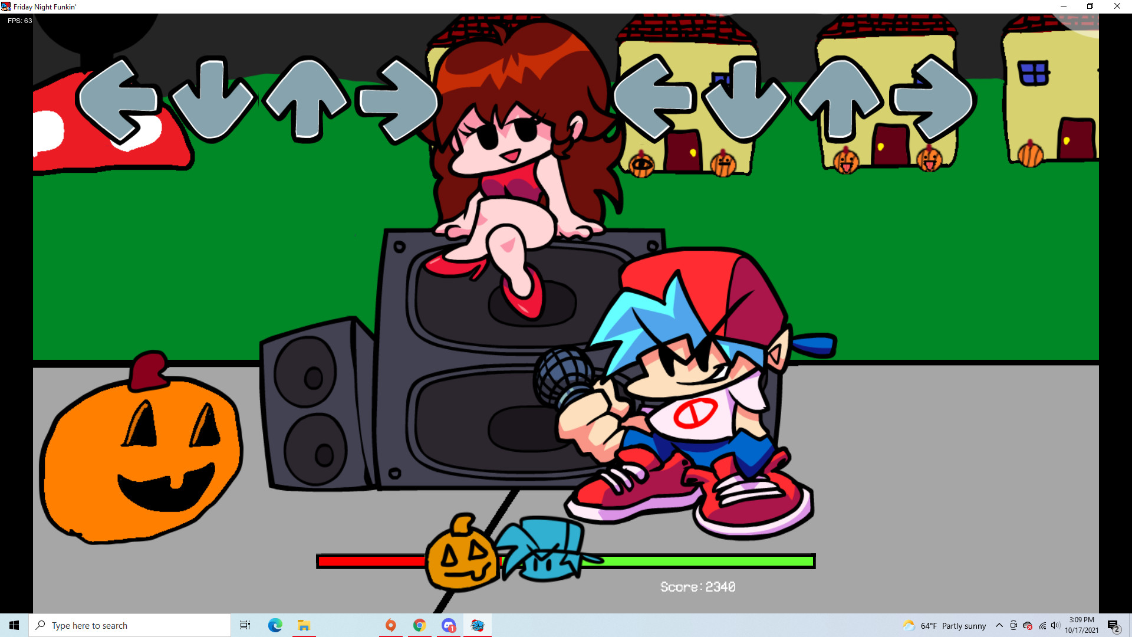
Task: Open Google Chrome from the taskbar
Action: [419, 625]
